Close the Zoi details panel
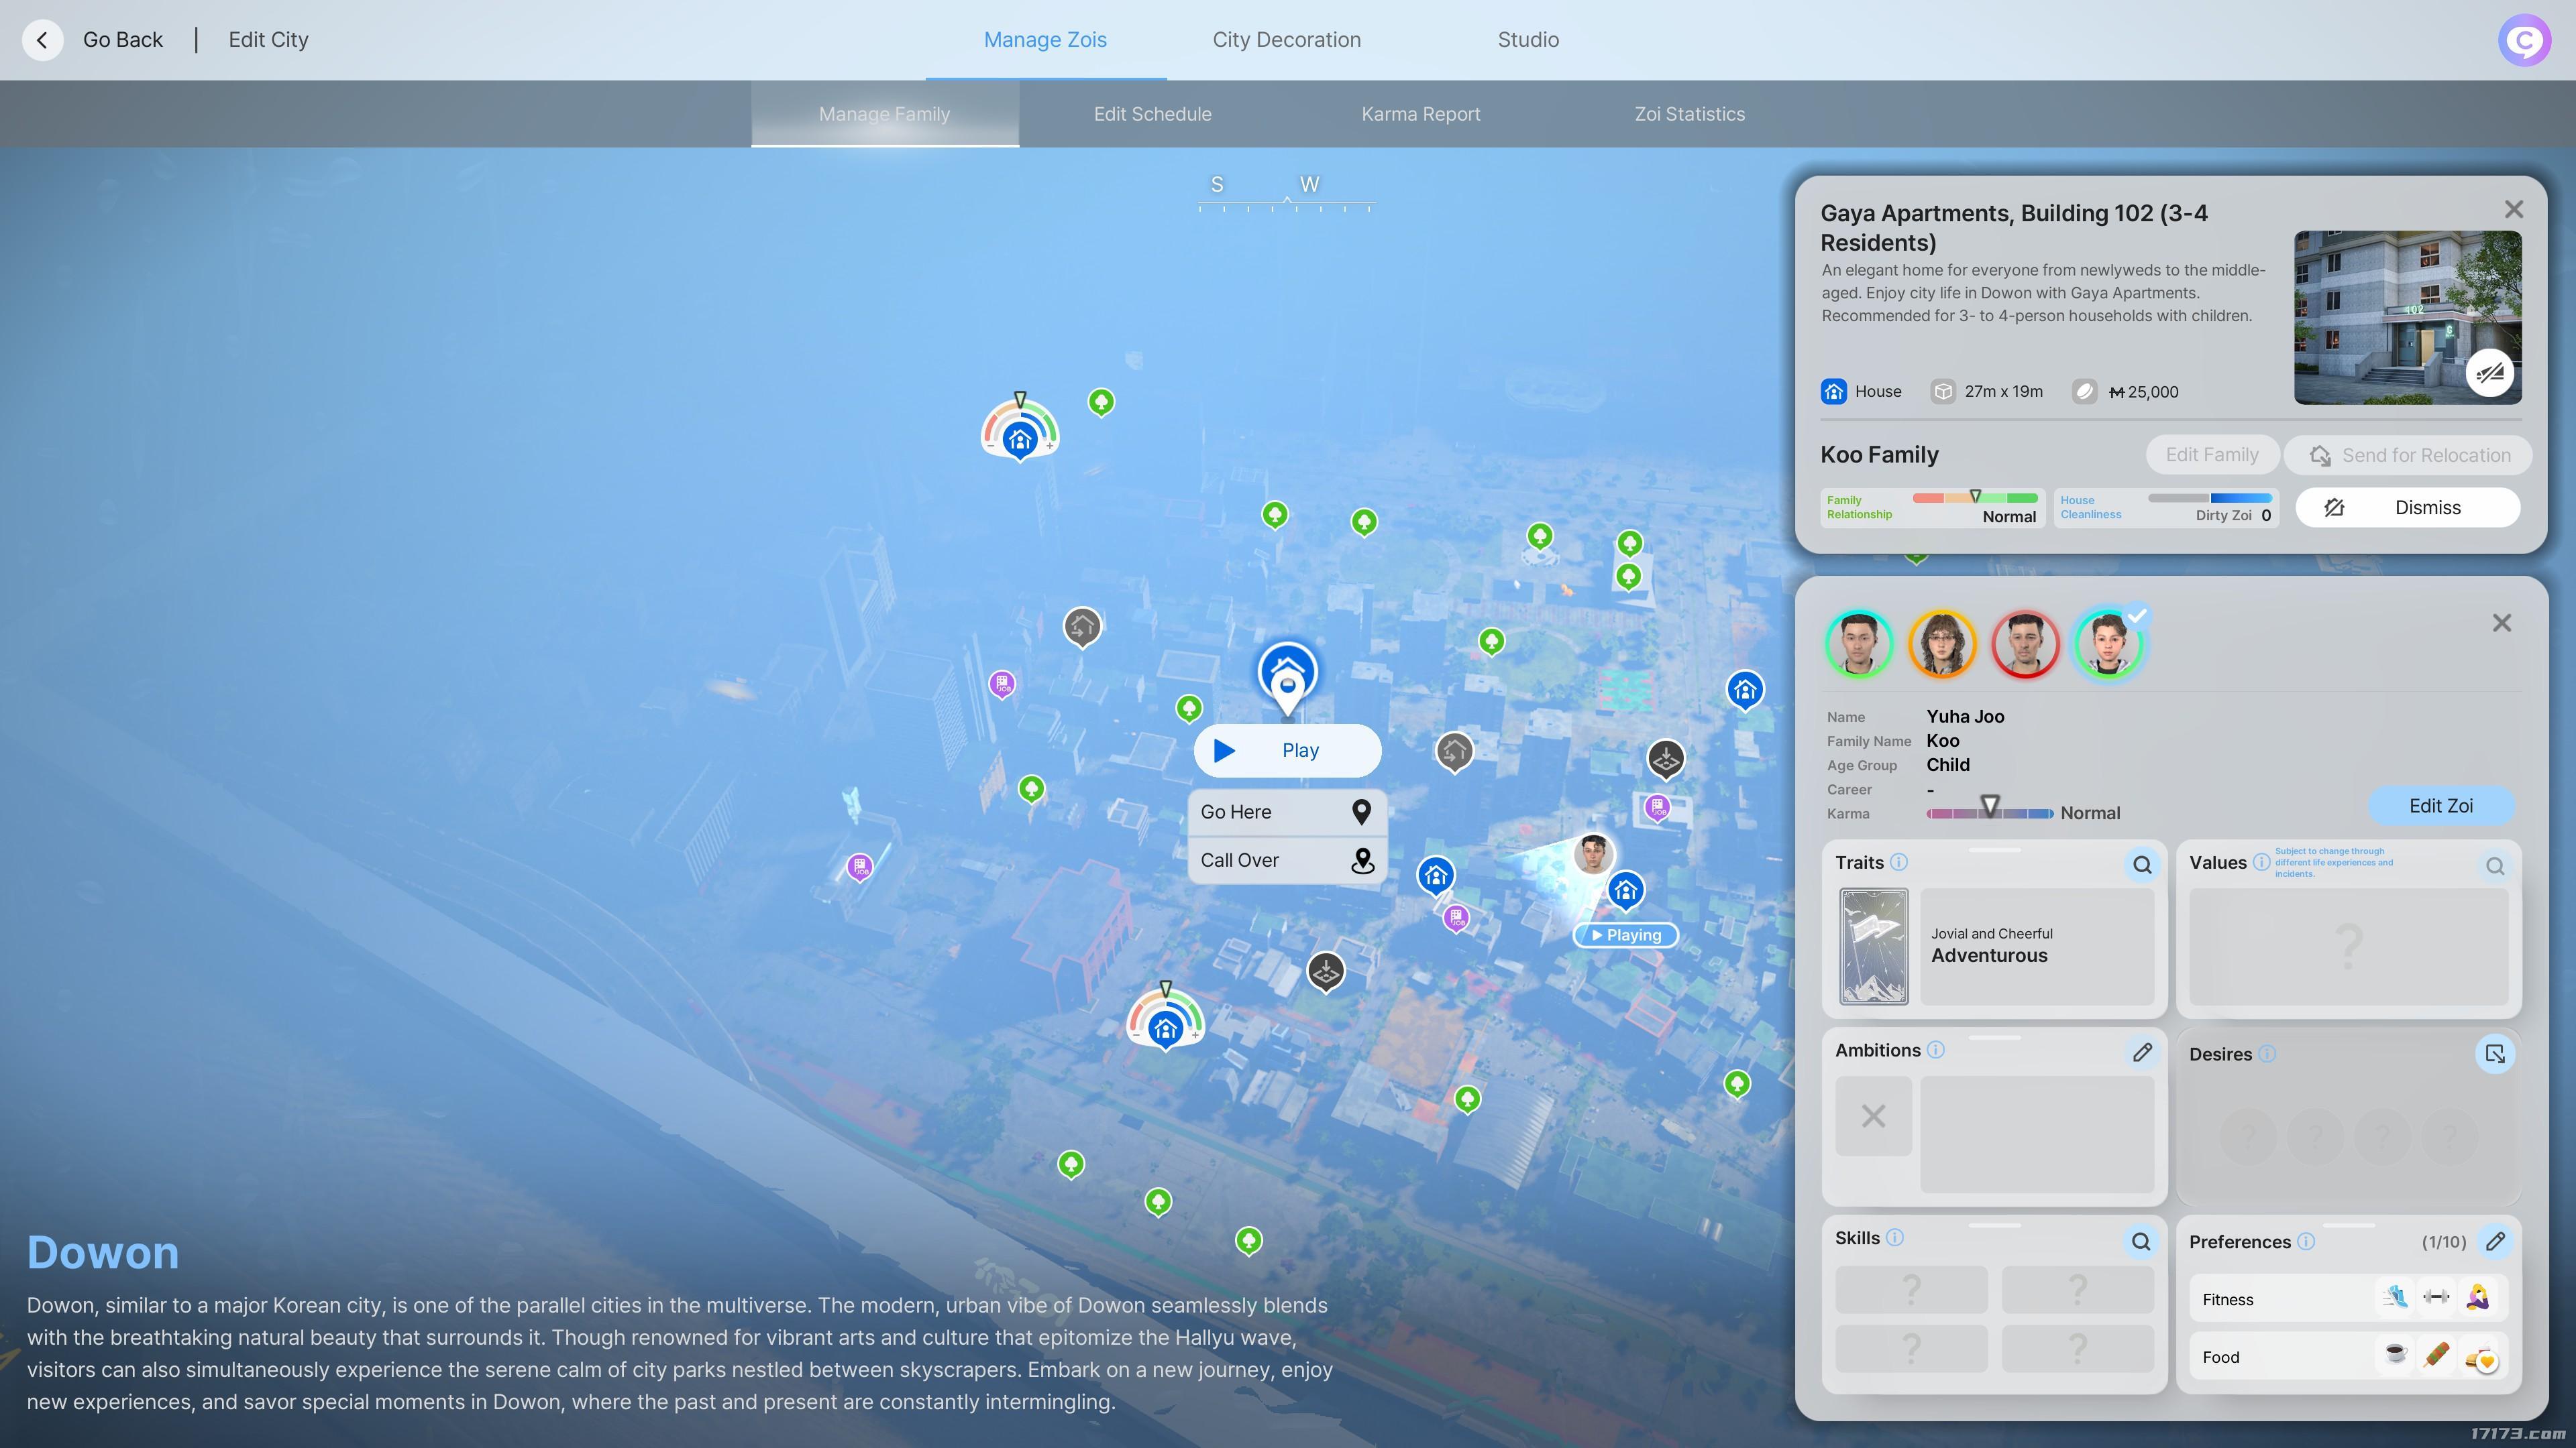The image size is (2576, 1448). [x=2501, y=623]
